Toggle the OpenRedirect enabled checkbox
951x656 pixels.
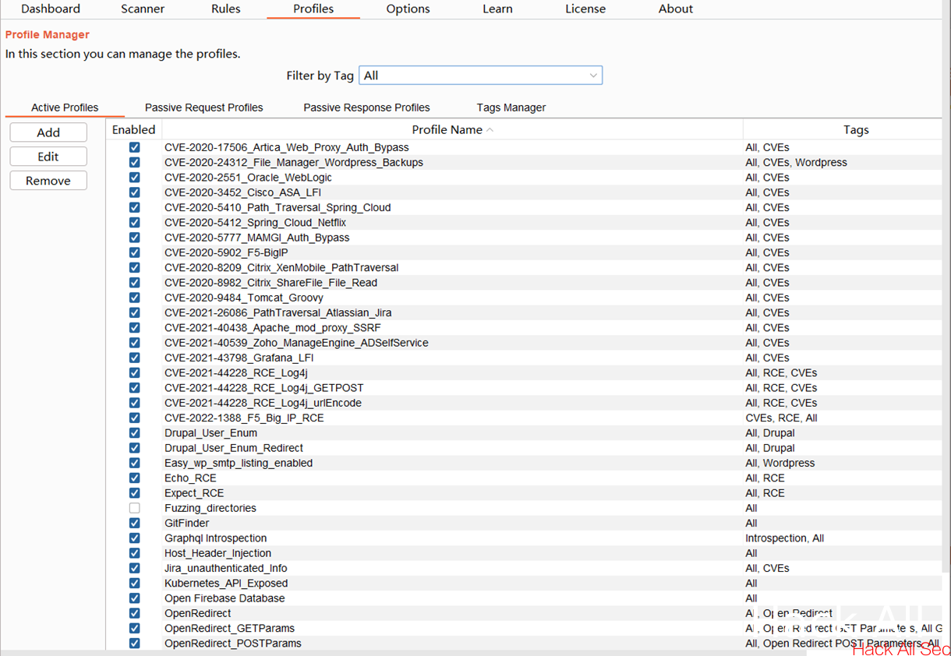point(135,613)
